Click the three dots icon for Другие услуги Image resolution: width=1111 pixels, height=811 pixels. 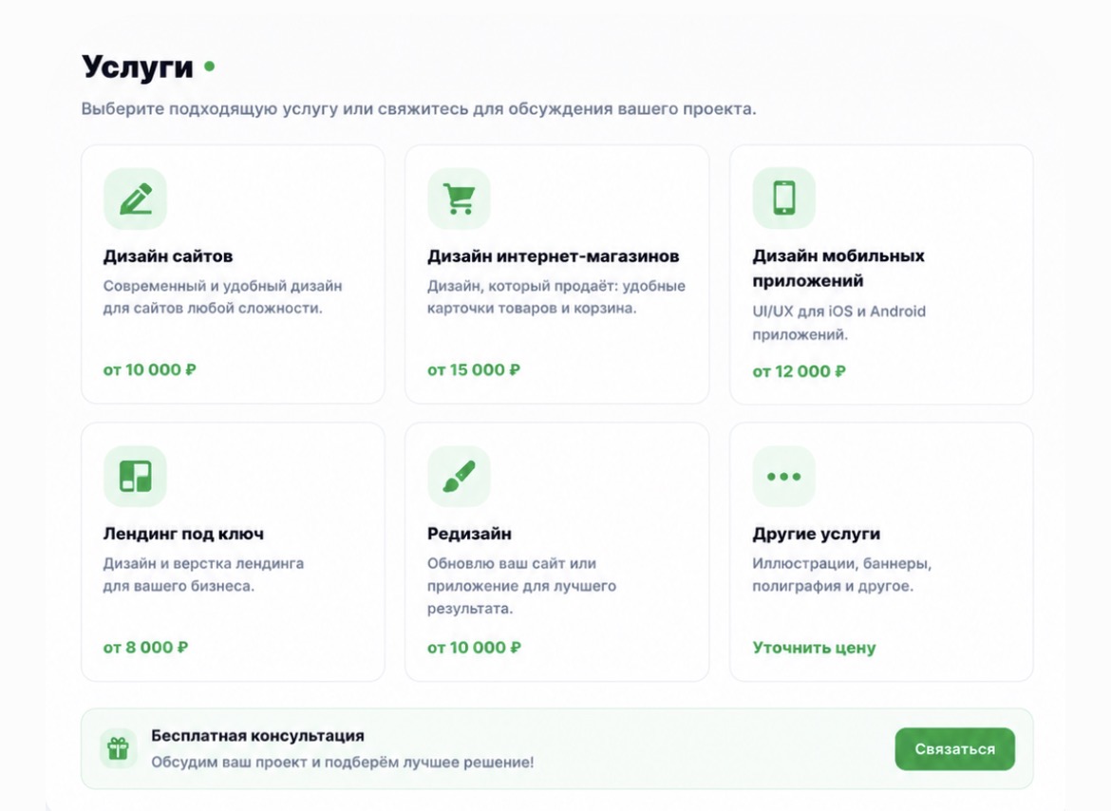[783, 476]
